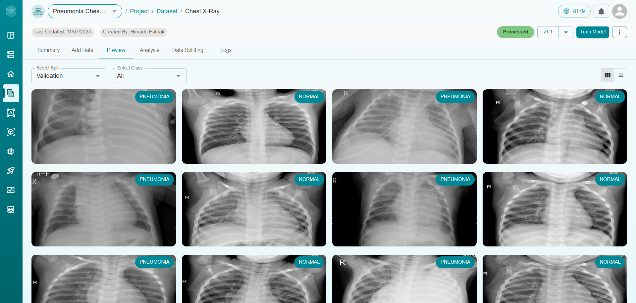
Task: Click the 8179 credits badge
Action: tap(574, 11)
